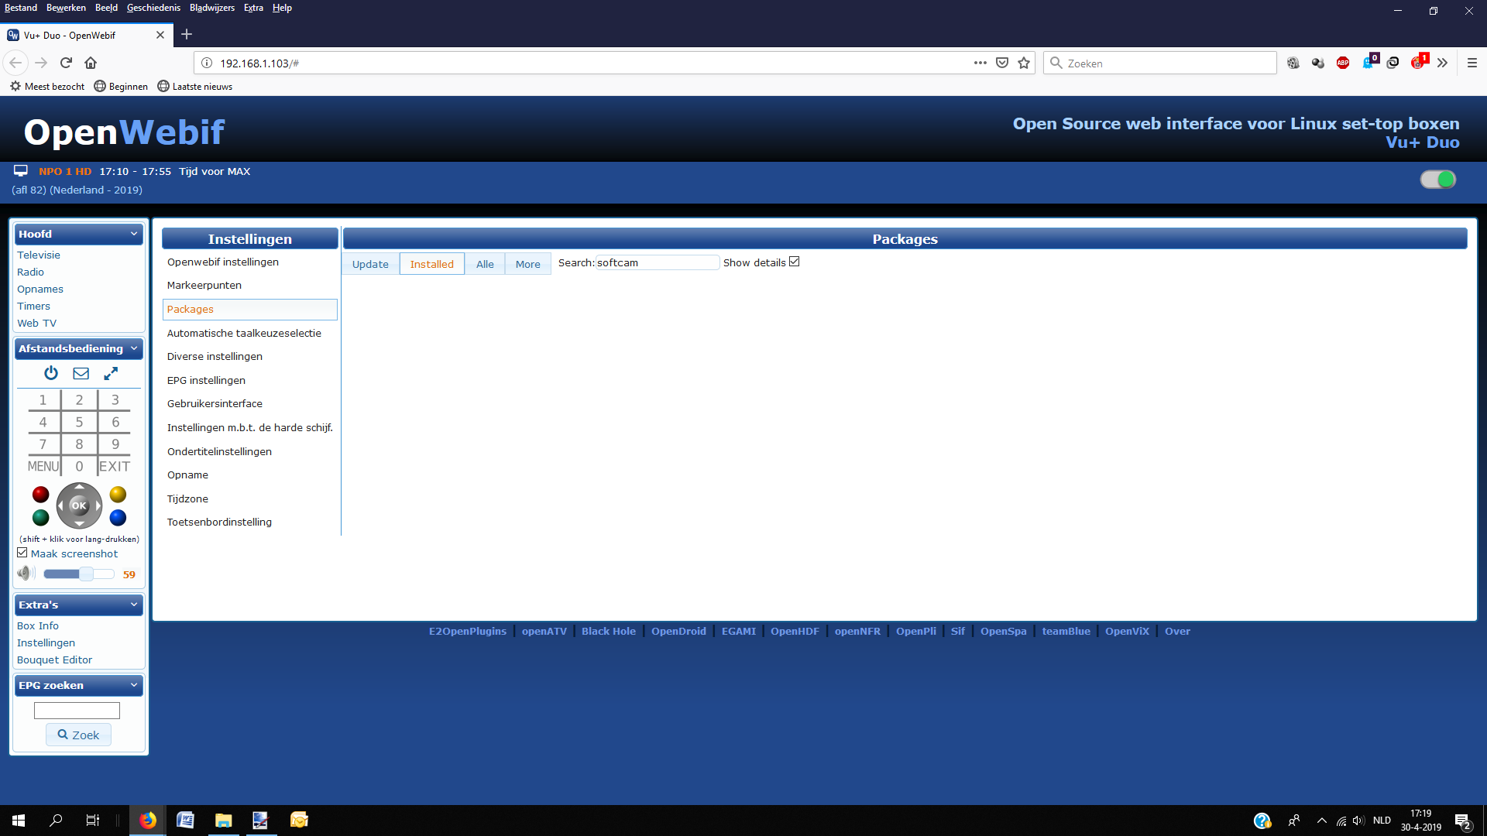The image size is (1487, 836).
Task: Click the Zoek EPG button
Action: [78, 735]
